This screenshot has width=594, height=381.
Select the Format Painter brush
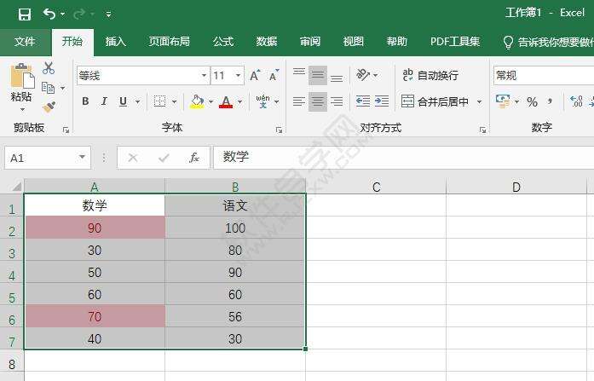pyautogui.click(x=49, y=107)
